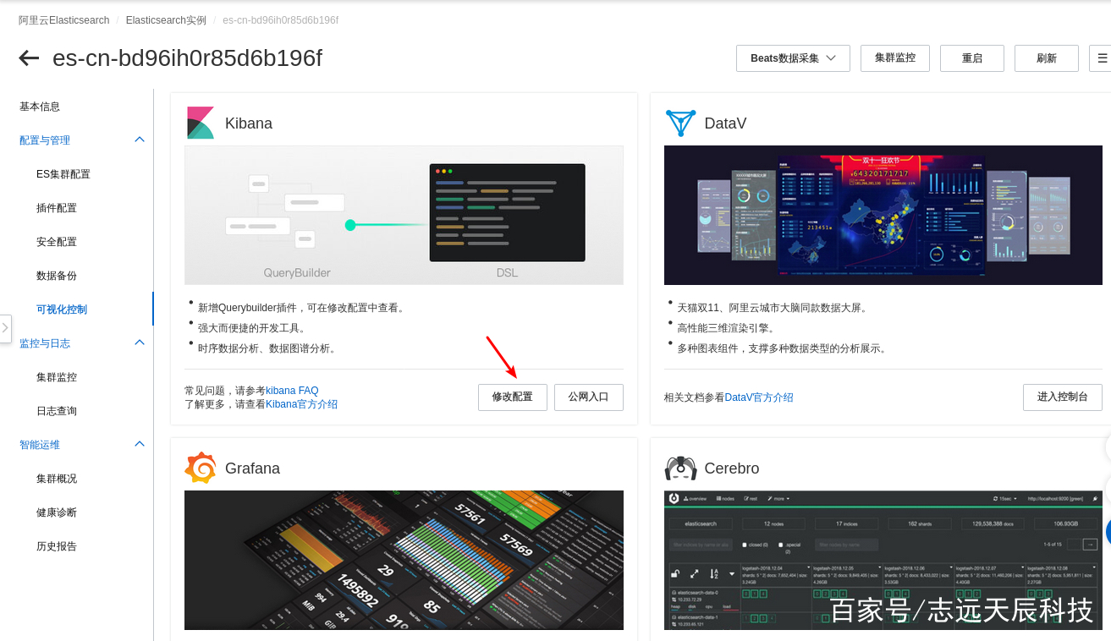The height and width of the screenshot is (641, 1111).
Task: Open 健康诊断 in the sidebar
Action: [57, 512]
